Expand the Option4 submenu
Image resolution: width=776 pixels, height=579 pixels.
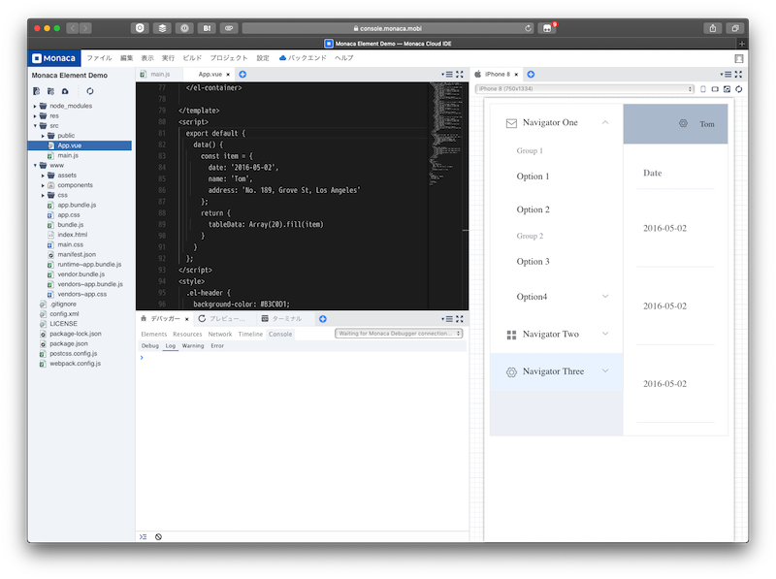pyautogui.click(x=604, y=296)
